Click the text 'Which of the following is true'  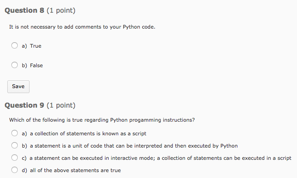[x=46, y=120]
